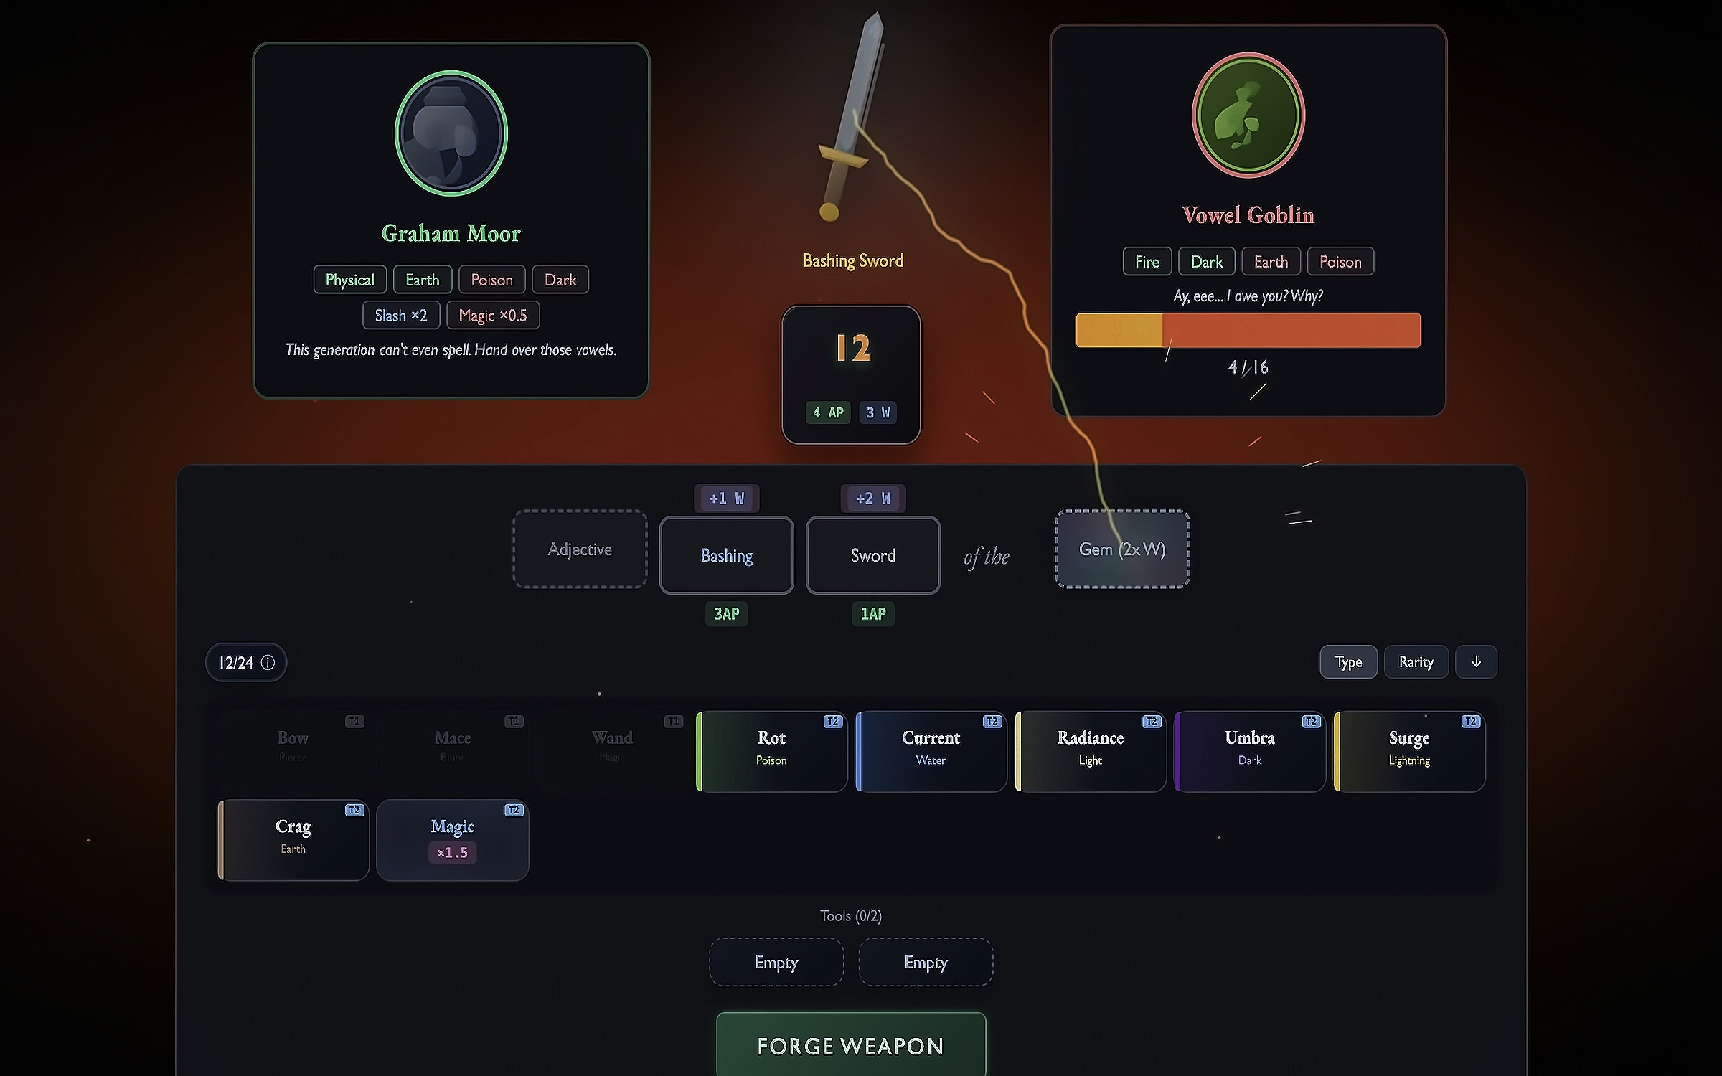Pick the Surge Lightning gem card

click(x=1408, y=751)
